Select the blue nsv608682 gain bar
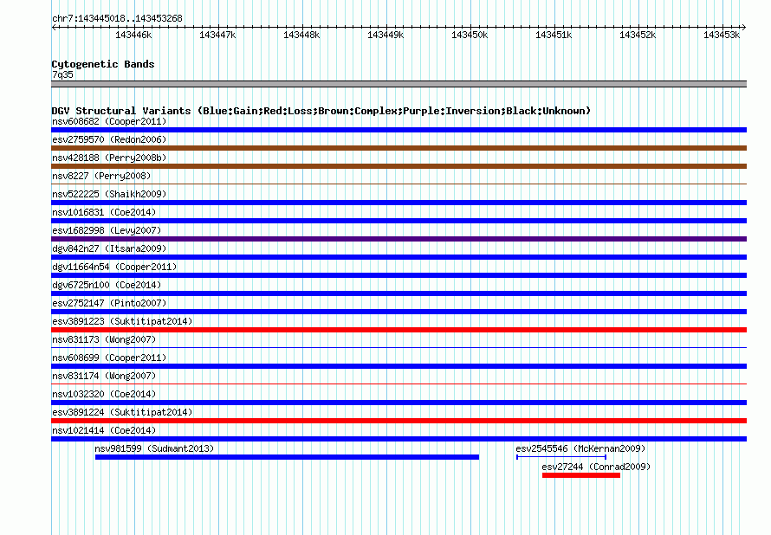The image size is (771, 535). pyautogui.click(x=398, y=130)
